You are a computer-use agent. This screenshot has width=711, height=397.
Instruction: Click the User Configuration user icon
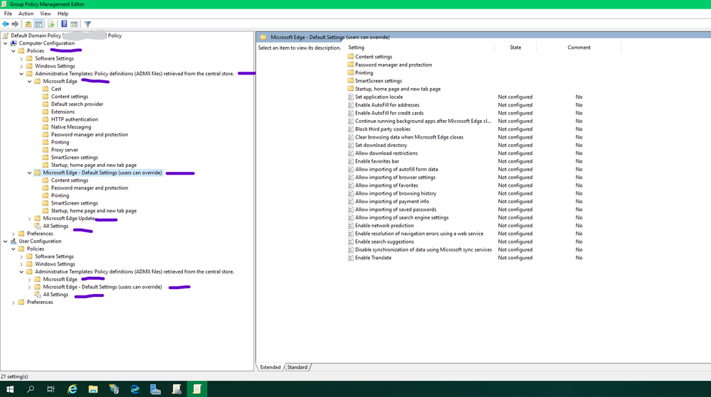[x=14, y=241]
